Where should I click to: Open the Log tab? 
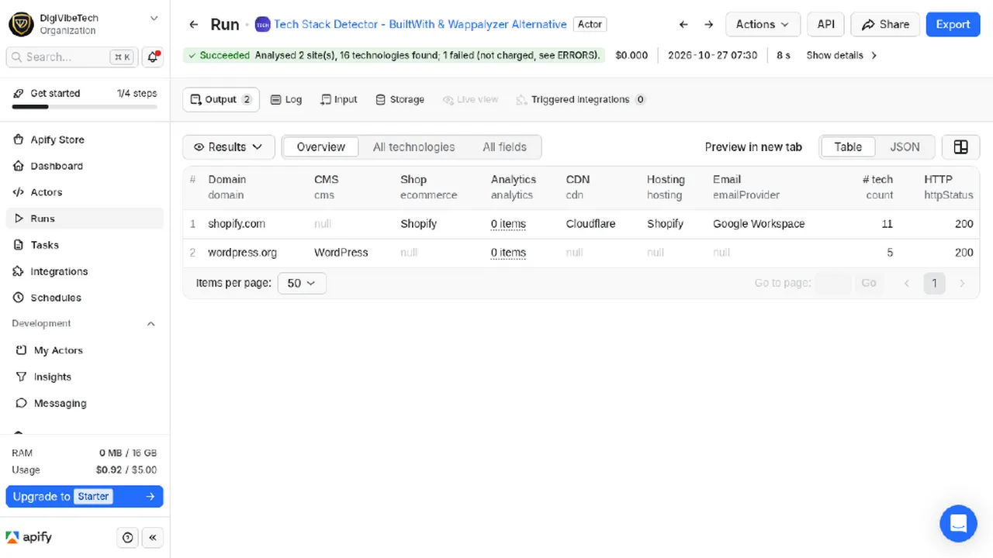click(x=286, y=100)
